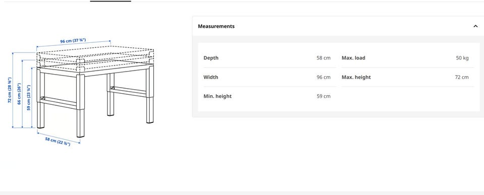Click the 59 cm min. height value

click(323, 96)
